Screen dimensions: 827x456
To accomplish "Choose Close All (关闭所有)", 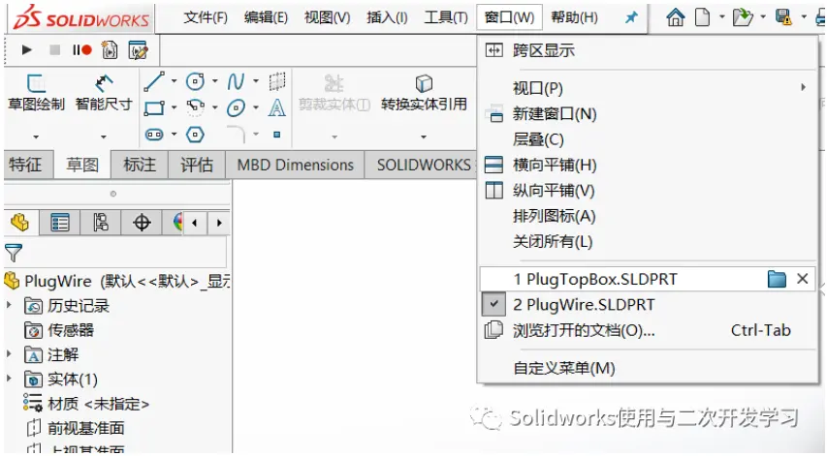I will (553, 242).
